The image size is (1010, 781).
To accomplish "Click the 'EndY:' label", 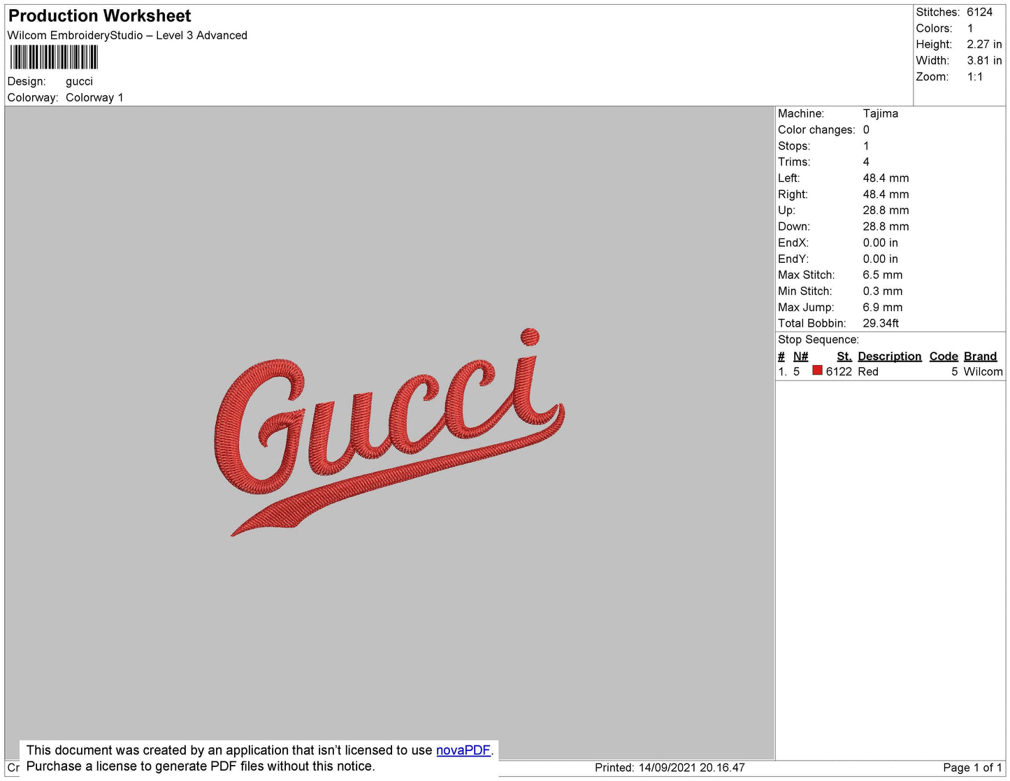I will pyautogui.click(x=793, y=259).
